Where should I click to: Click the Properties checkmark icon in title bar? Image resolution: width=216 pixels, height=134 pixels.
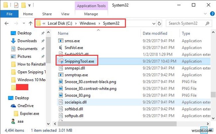tap(16, 5)
